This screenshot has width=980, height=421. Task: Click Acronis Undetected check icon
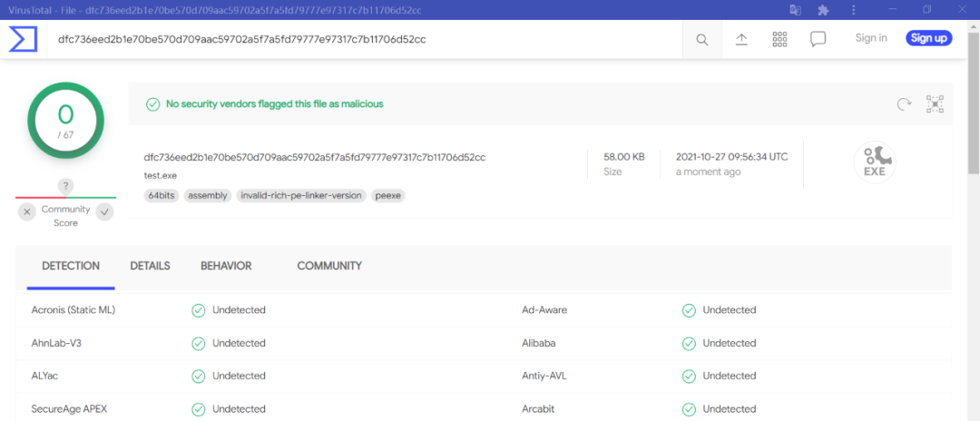tap(198, 309)
